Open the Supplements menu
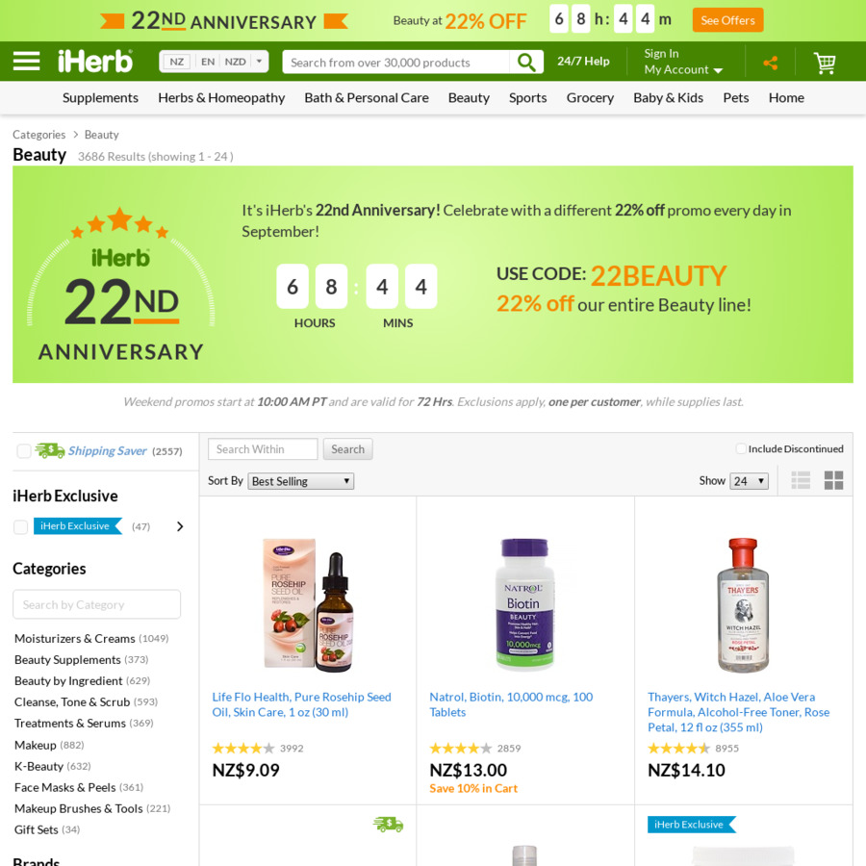 (x=100, y=98)
